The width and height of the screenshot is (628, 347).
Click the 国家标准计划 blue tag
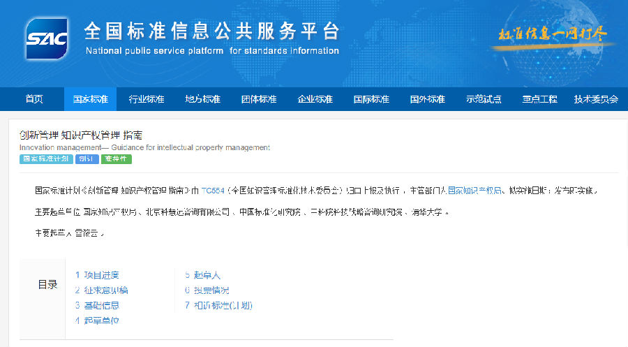click(46, 159)
